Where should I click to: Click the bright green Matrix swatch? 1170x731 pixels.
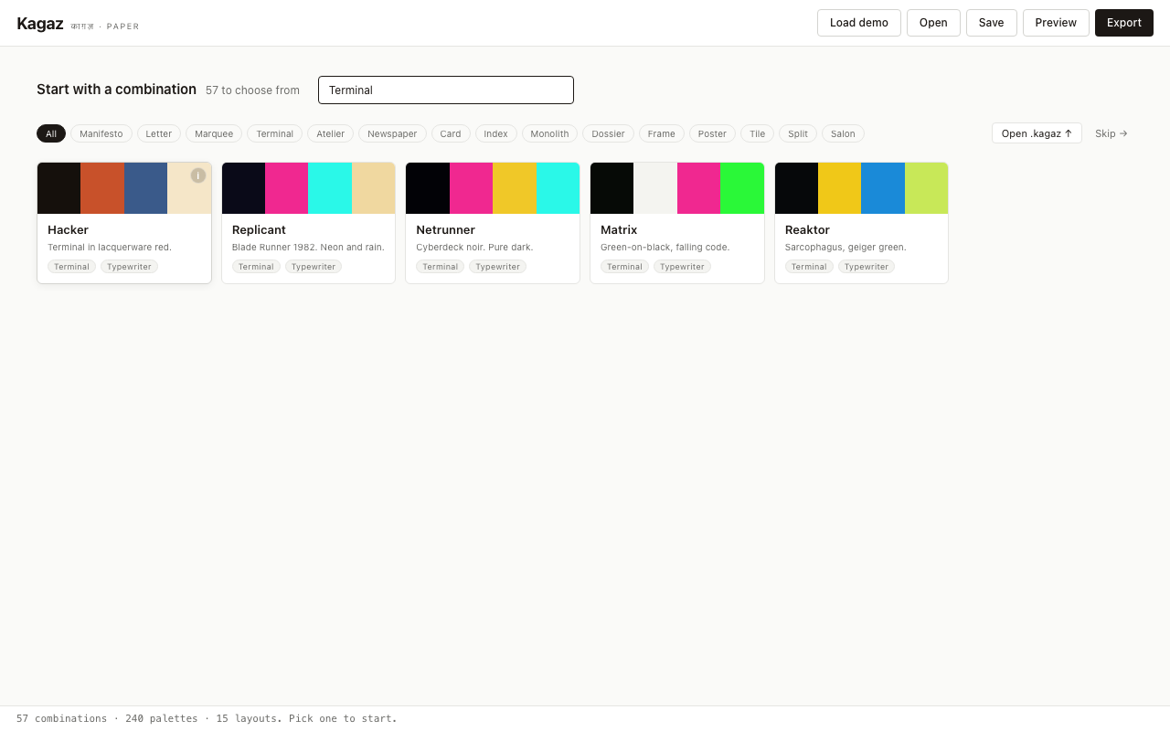pos(742,188)
